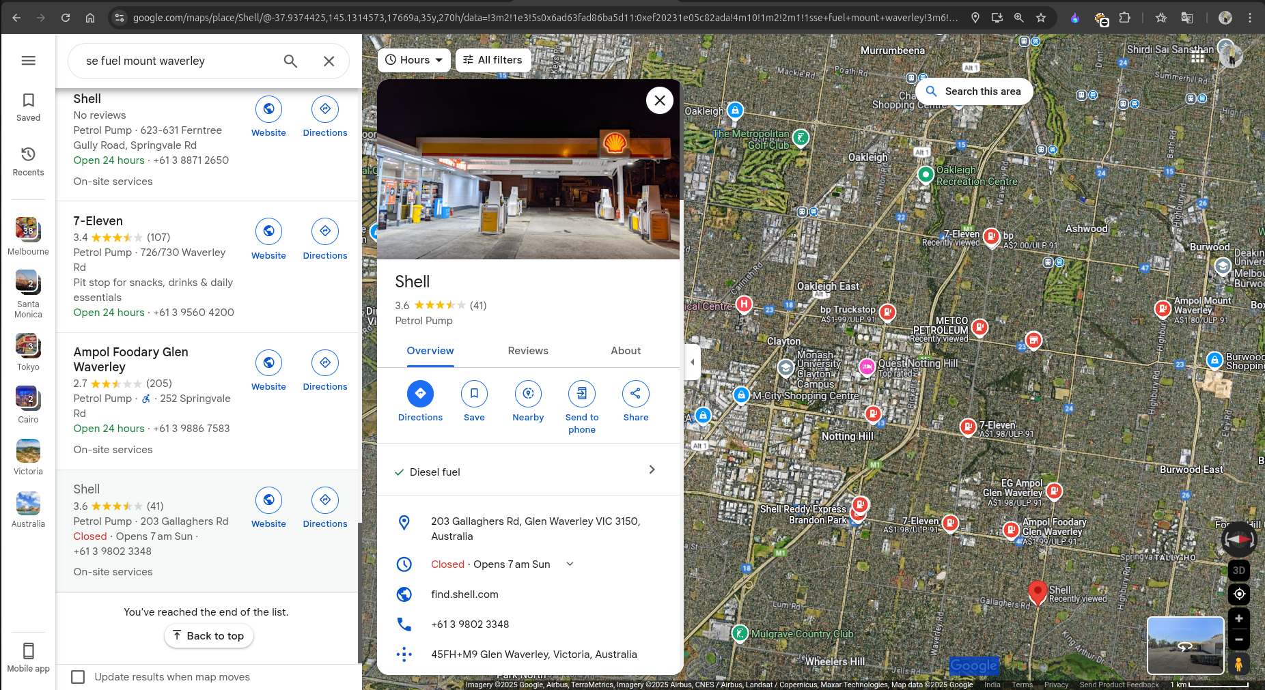This screenshot has height=690, width=1265.
Task: Open the Google apps grid
Action: click(1197, 57)
